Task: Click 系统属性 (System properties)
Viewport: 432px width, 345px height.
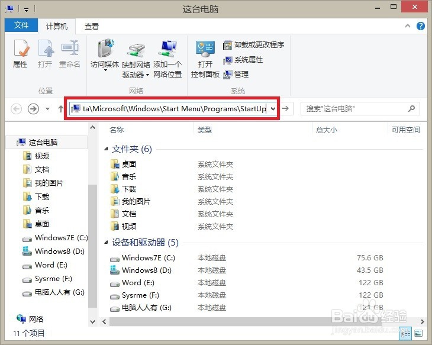Action: pyautogui.click(x=243, y=60)
